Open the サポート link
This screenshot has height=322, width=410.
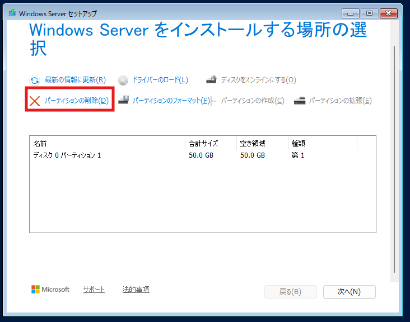coord(94,290)
